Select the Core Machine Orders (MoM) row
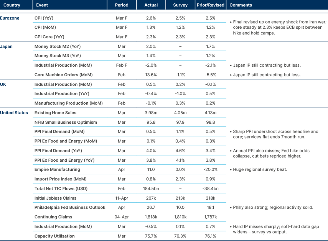 point(64,75)
